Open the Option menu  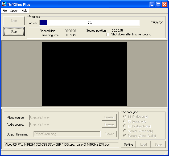click(x=14, y=11)
